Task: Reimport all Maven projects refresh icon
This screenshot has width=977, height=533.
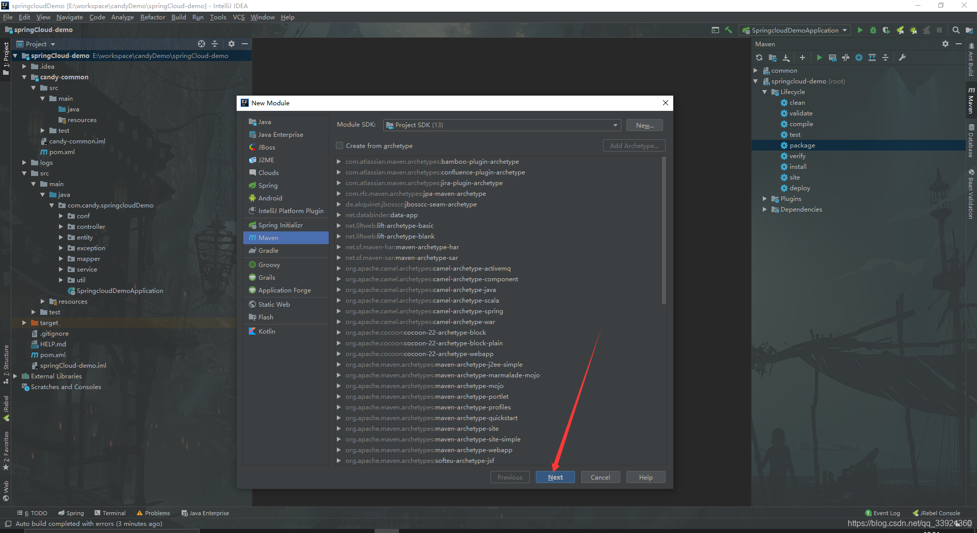Action: [759, 57]
